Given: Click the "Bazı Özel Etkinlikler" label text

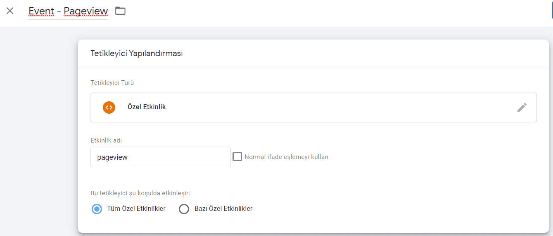Looking at the screenshot, I should pos(223,209).
